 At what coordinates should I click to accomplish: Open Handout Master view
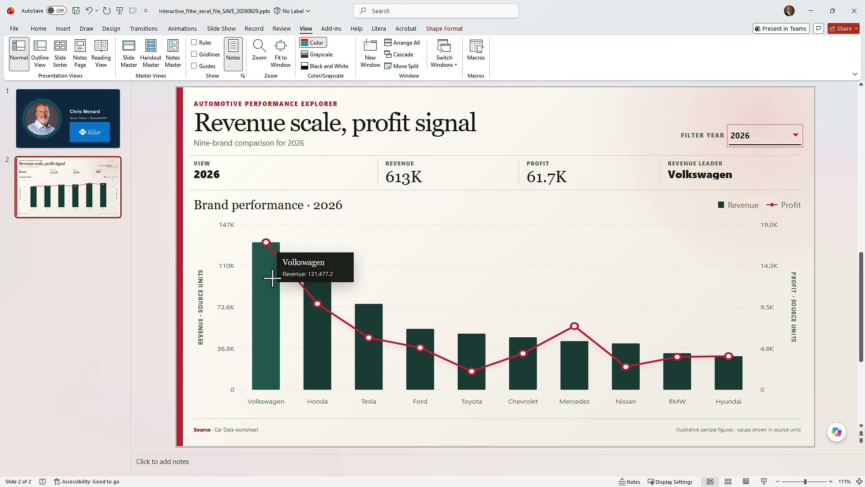pos(150,54)
